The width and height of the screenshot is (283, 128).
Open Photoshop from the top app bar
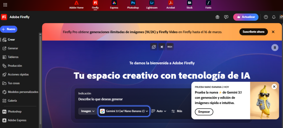(133, 5)
